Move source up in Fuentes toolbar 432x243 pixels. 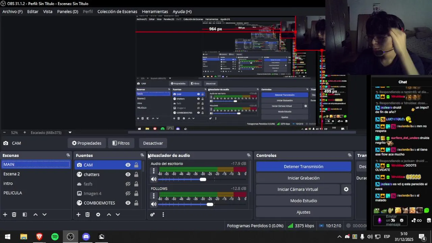coord(109,215)
